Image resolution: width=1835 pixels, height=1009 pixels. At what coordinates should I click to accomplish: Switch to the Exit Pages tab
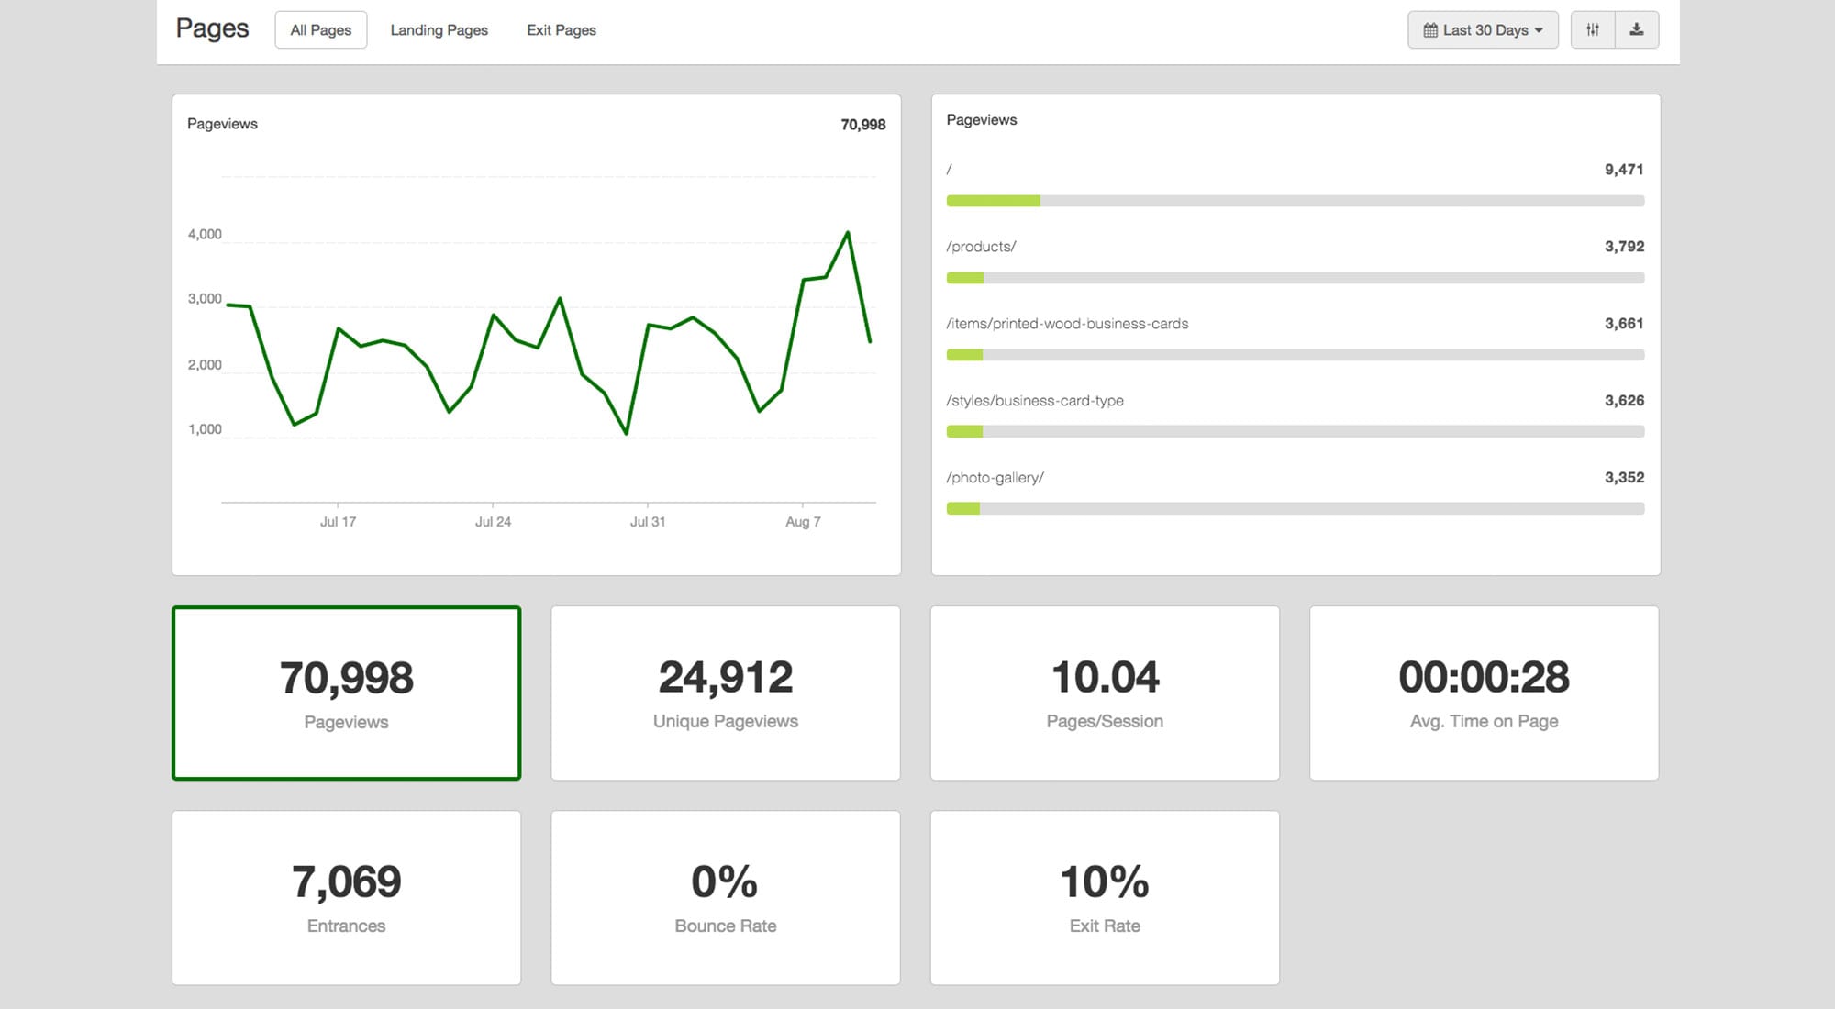562,30
